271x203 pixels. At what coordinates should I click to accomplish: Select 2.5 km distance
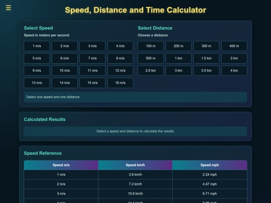151,71
